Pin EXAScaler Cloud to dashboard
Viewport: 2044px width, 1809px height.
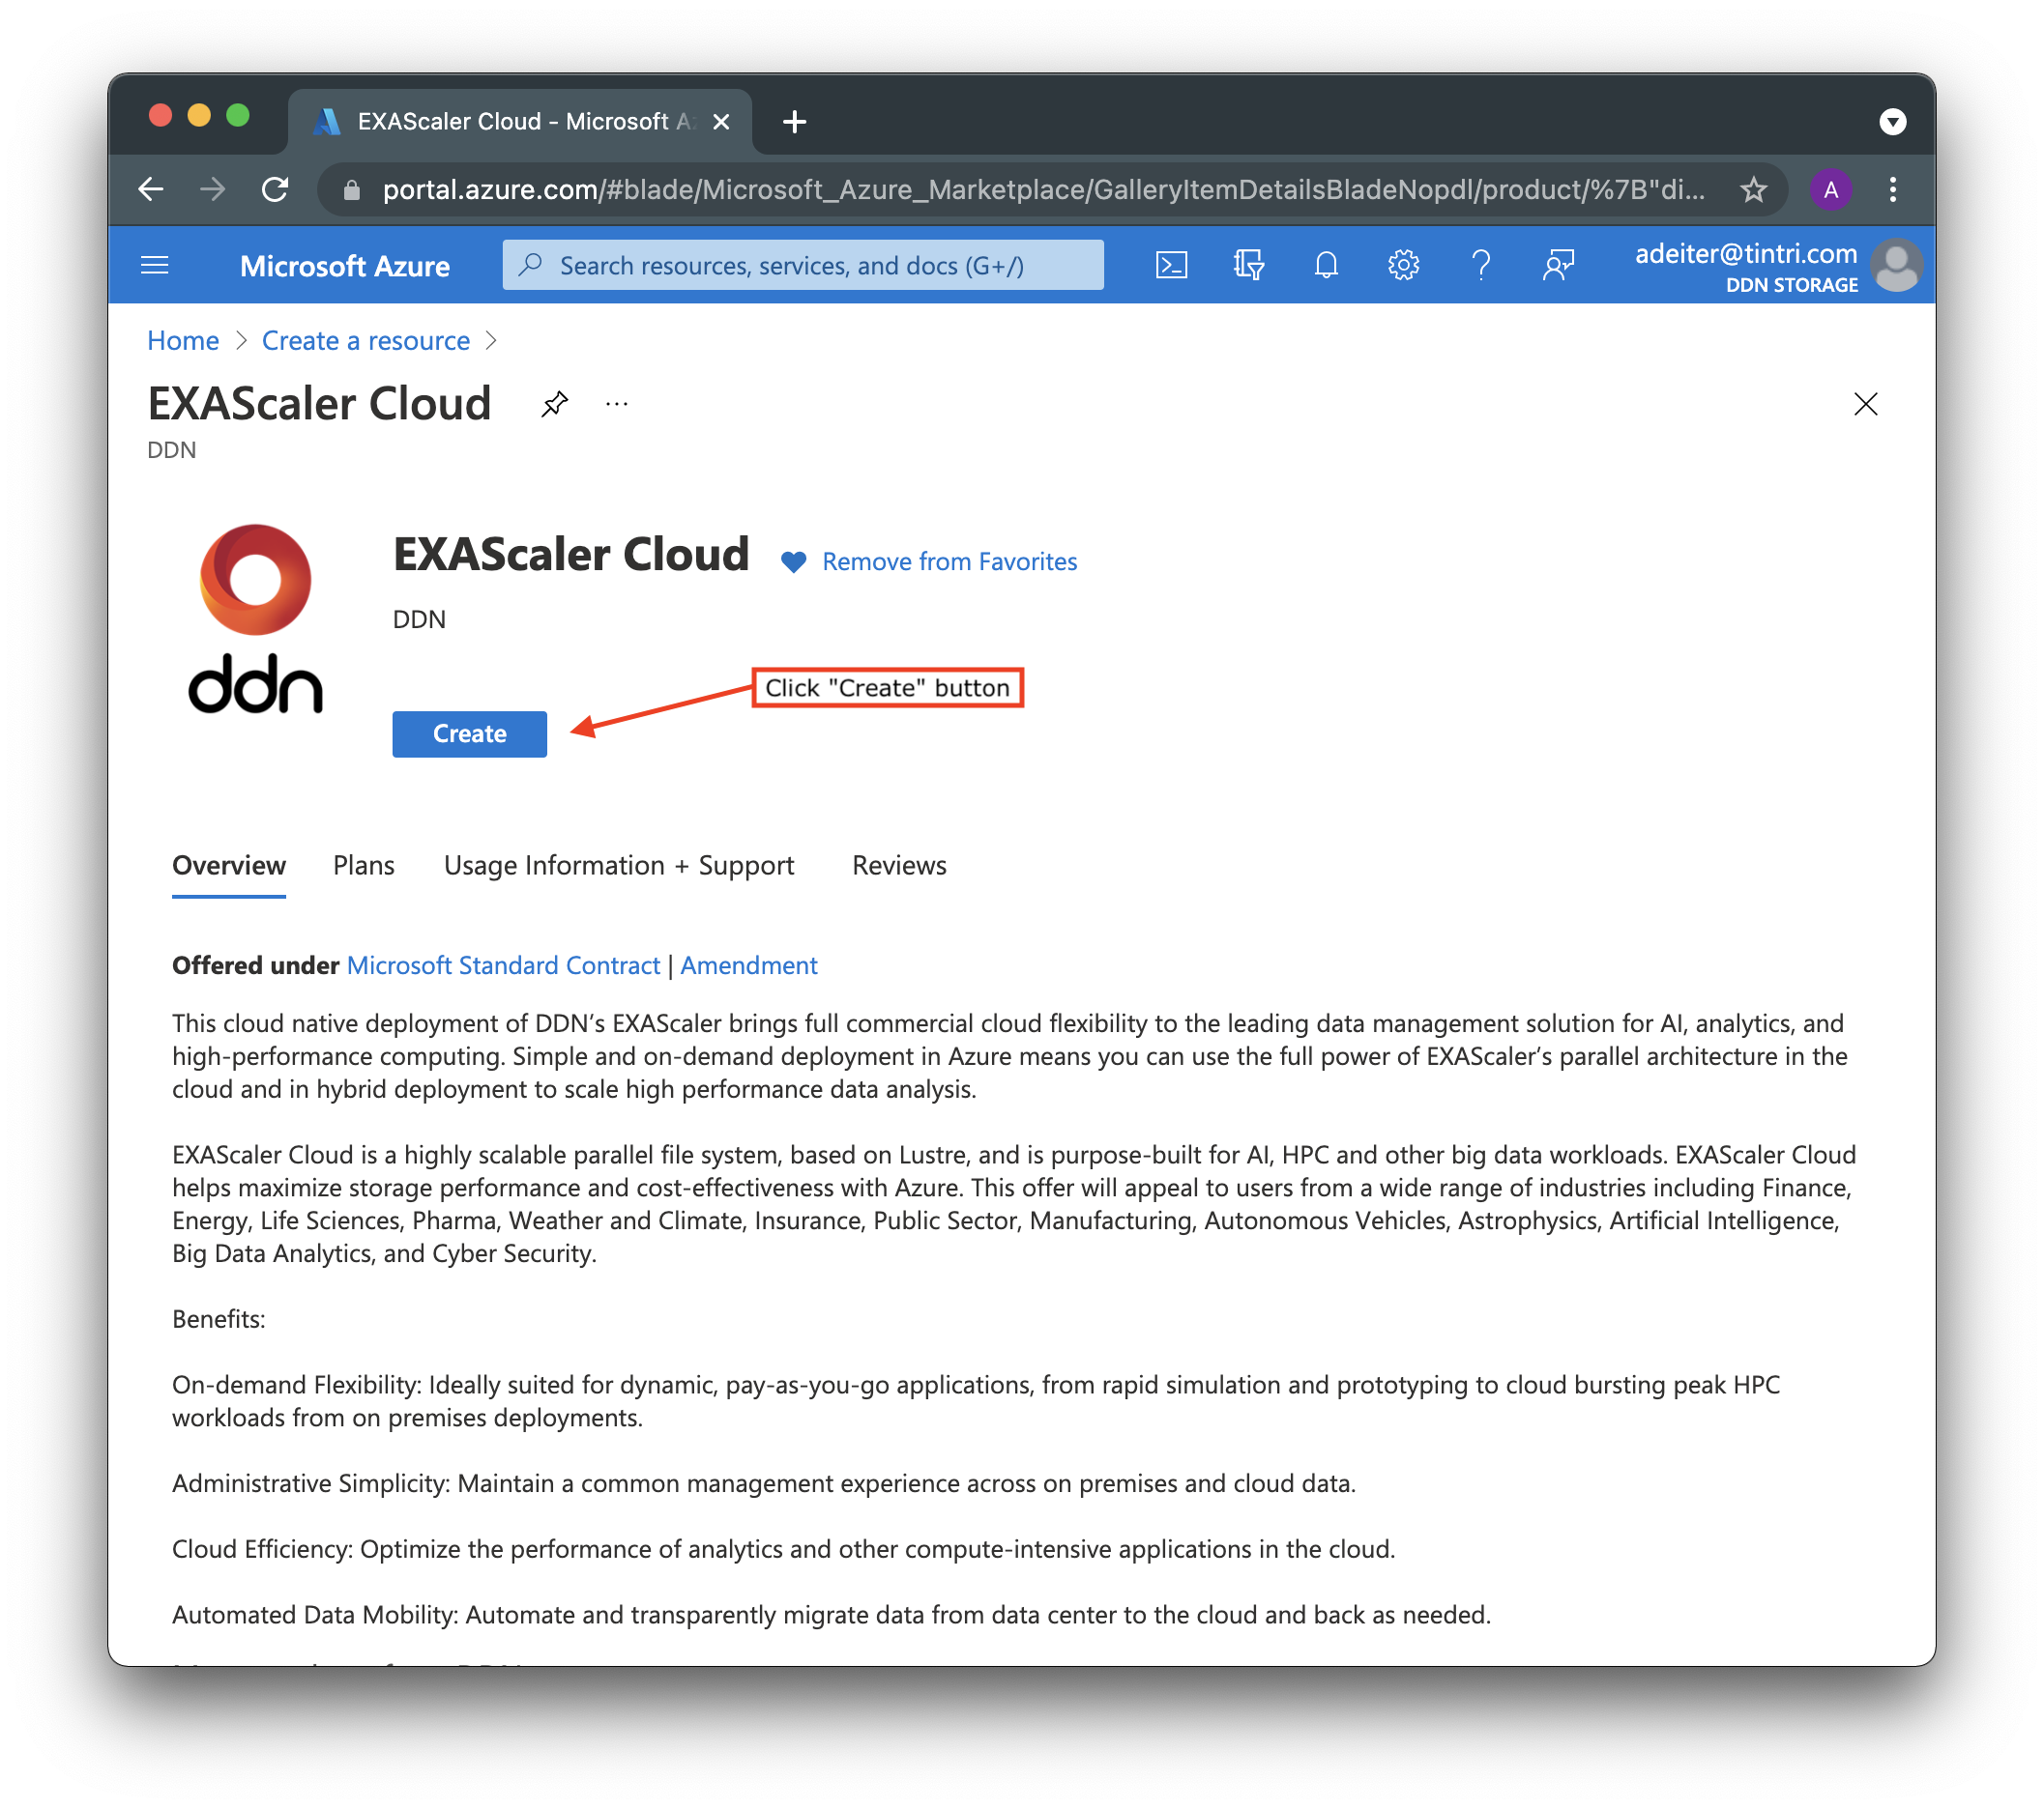click(554, 404)
